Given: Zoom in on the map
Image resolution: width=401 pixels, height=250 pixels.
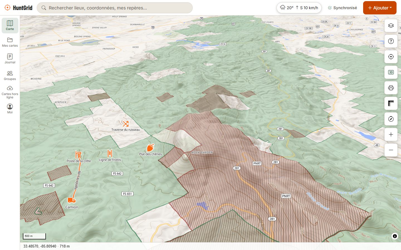Looking at the screenshot, I should [x=391, y=134].
